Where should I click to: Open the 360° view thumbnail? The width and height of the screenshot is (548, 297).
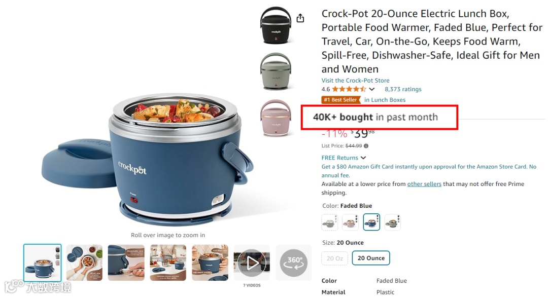click(x=294, y=263)
